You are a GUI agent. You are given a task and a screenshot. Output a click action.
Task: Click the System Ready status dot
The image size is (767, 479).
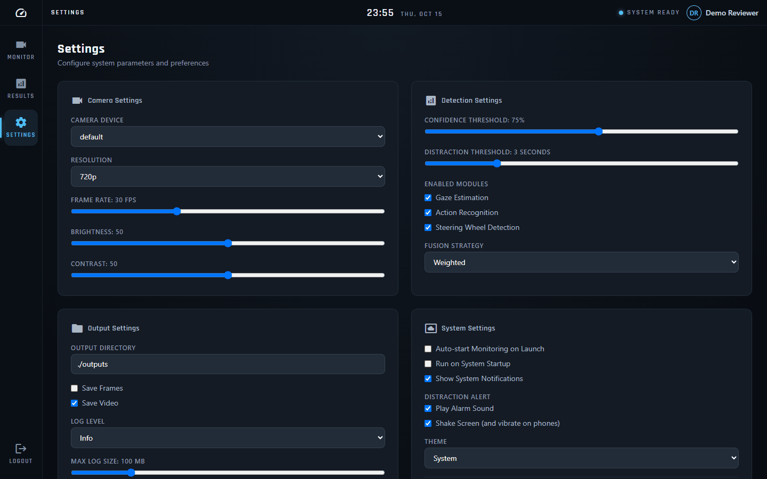click(621, 13)
